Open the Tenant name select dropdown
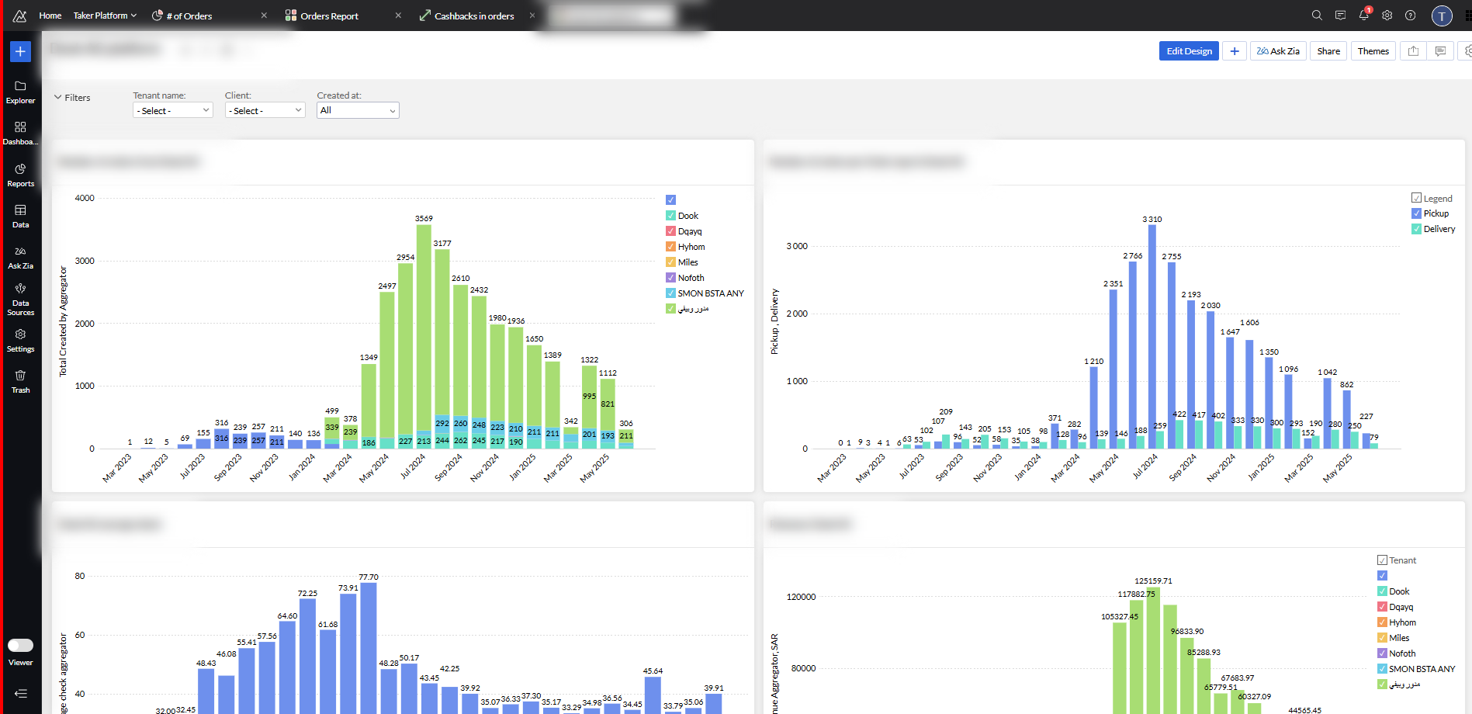This screenshot has width=1472, height=714. click(172, 110)
